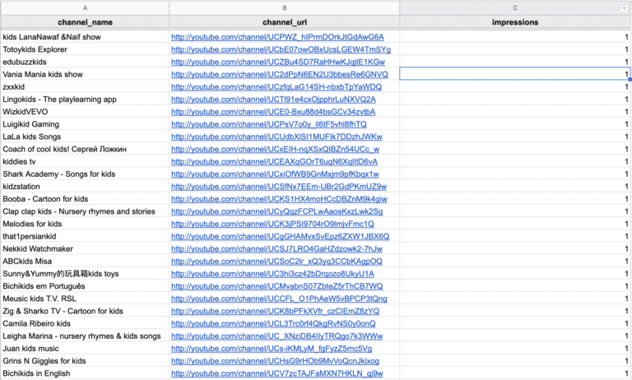This screenshot has width=632, height=380.
Task: Open the that1persiankid channel link
Action: 280,237
